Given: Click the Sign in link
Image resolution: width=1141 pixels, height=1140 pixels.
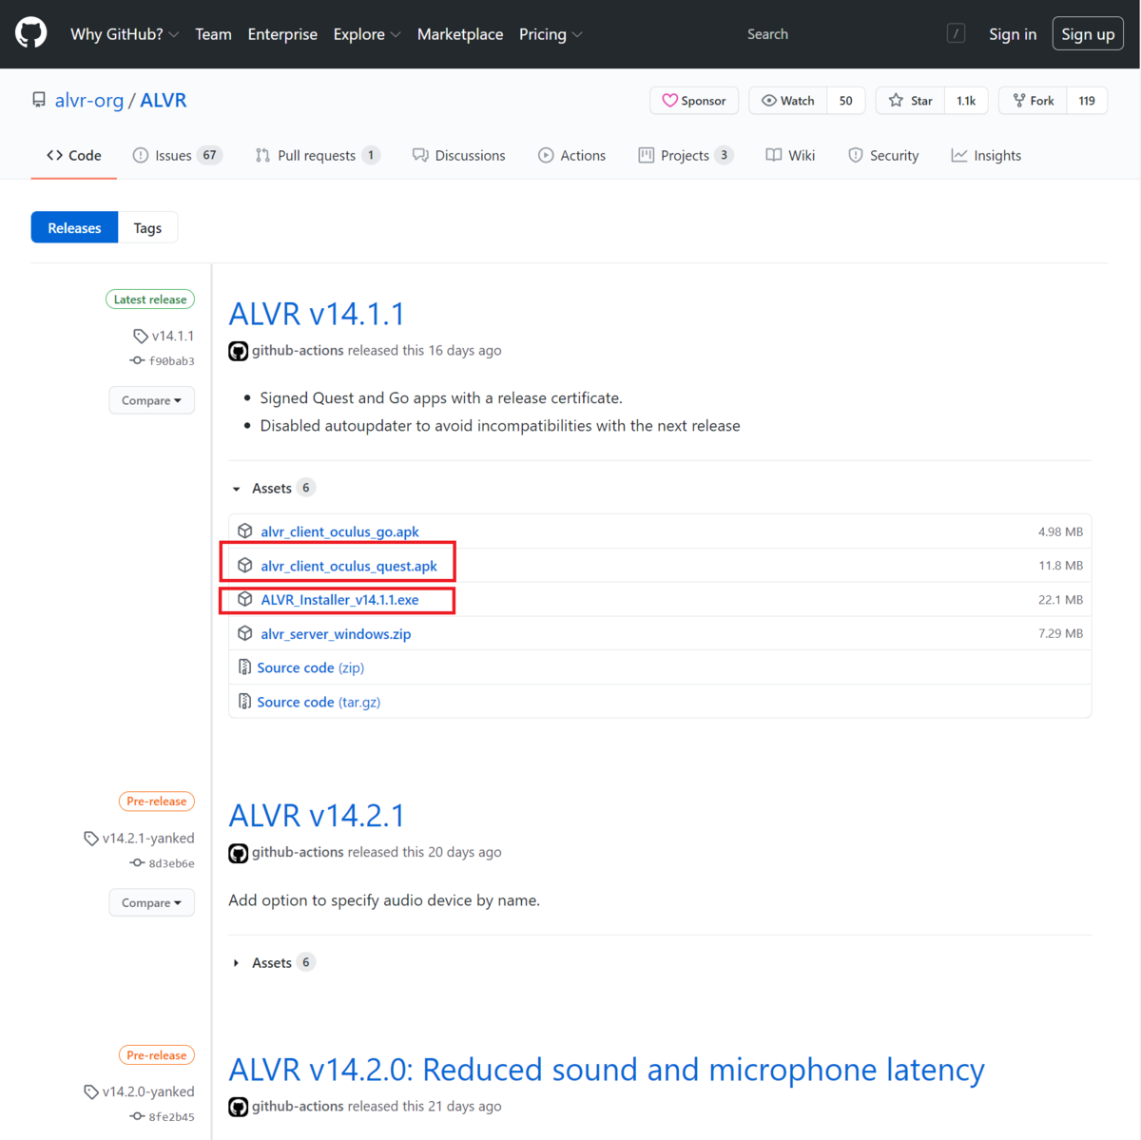Looking at the screenshot, I should 1013,34.
